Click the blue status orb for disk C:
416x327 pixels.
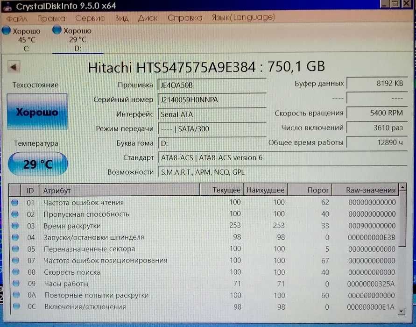coord(6,30)
